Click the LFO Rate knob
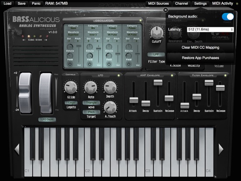Image resolution: width=241 pixels, height=181 pixels. 91,87
